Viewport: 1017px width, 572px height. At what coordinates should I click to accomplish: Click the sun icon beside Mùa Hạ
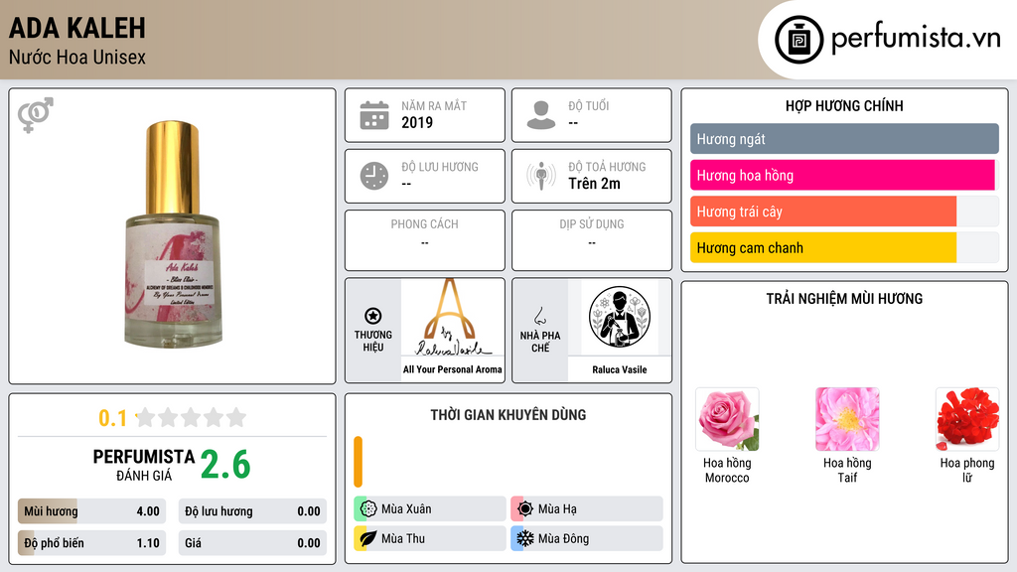point(525,509)
